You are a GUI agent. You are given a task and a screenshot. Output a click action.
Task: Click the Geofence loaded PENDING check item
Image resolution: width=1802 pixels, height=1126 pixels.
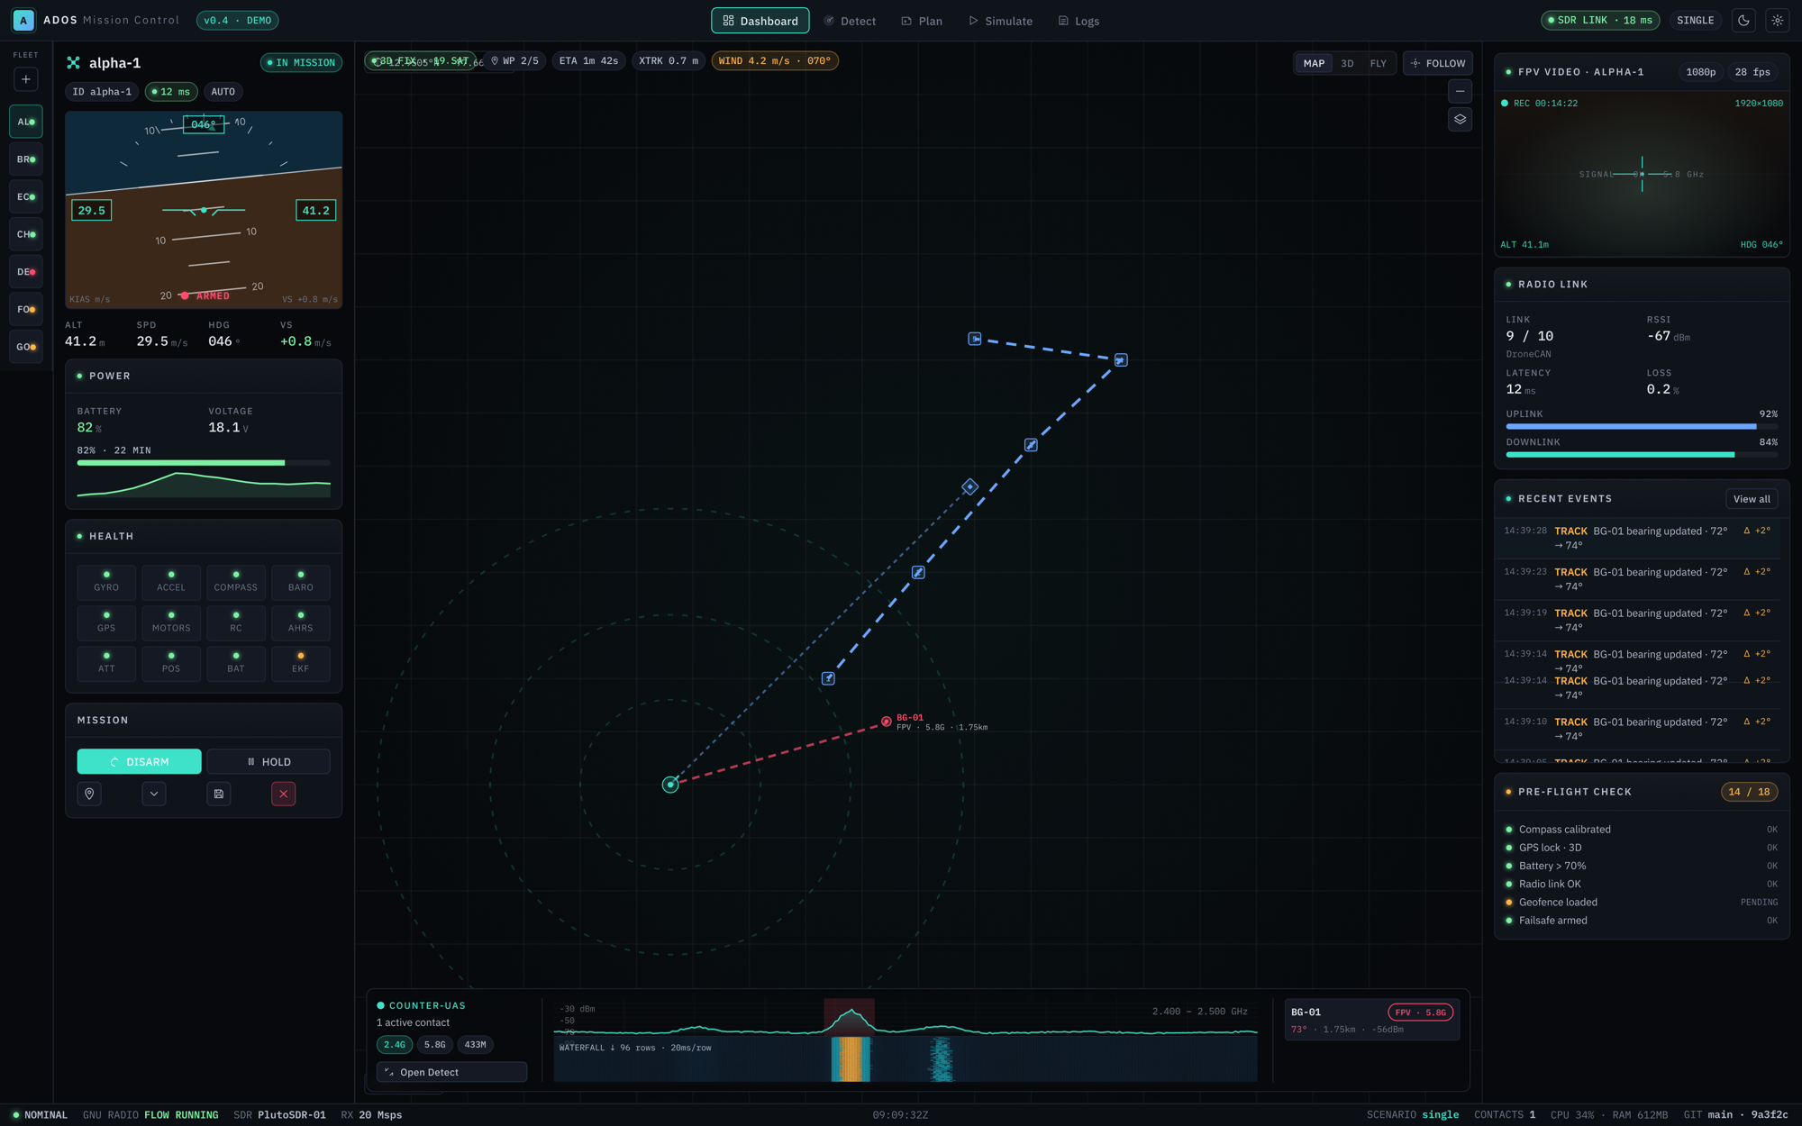point(1642,902)
